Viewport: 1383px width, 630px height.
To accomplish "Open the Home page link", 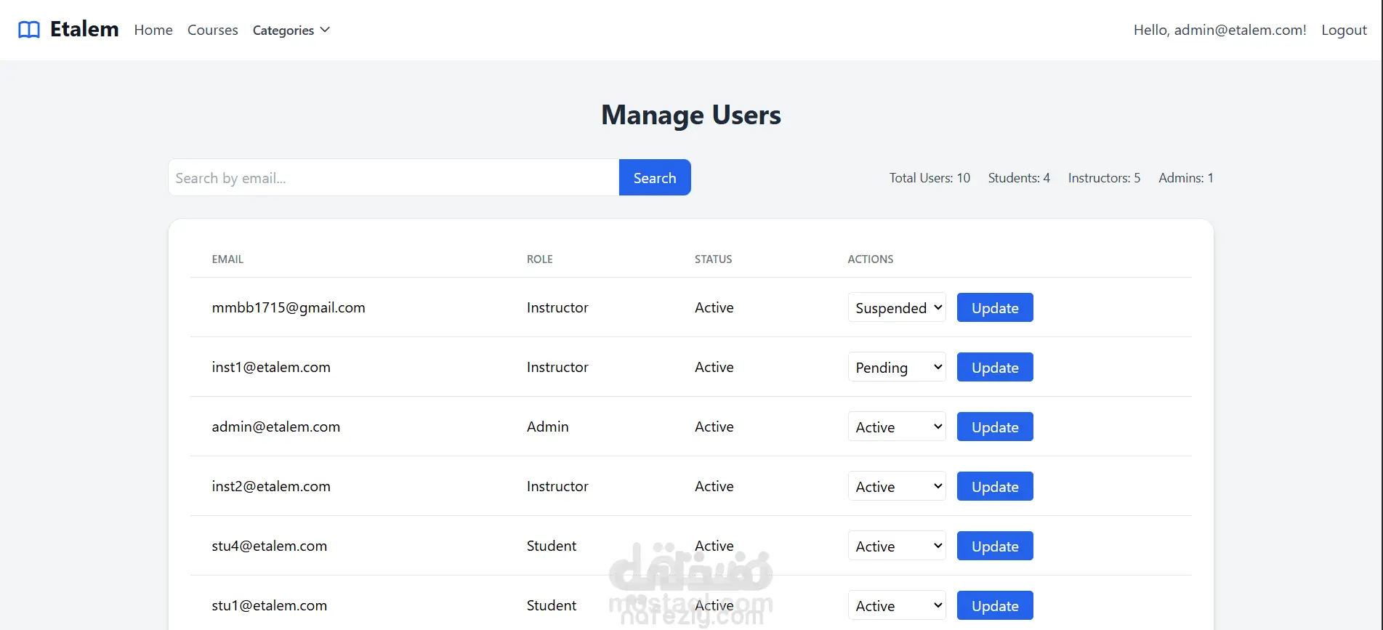I will pos(153,30).
